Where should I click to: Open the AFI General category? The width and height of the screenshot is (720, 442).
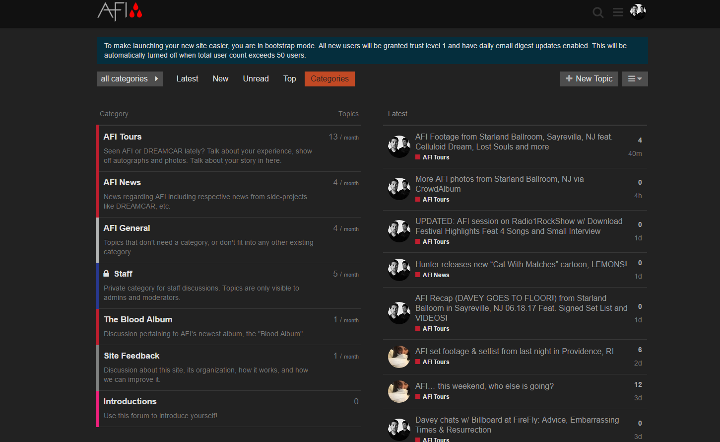click(127, 228)
